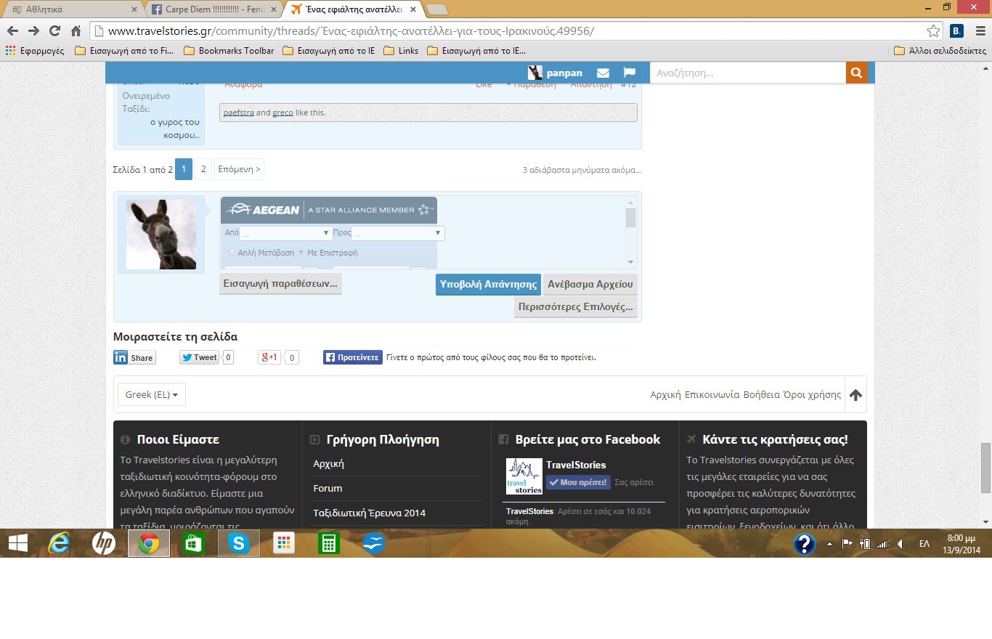Click the blue B extension icon
The height and width of the screenshot is (639, 992).
coord(956,31)
